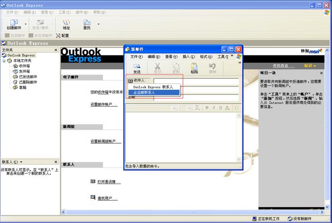
Task: Click the 非垃圾邮件 not-junk button
Action: click(40, 36)
